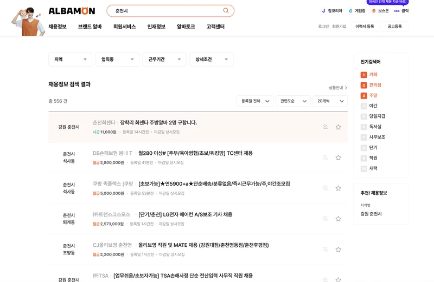Open the 월280 이상 TC센터 채용 listing
Screen dimensions: 434x282
pyautogui.click(x=195, y=153)
